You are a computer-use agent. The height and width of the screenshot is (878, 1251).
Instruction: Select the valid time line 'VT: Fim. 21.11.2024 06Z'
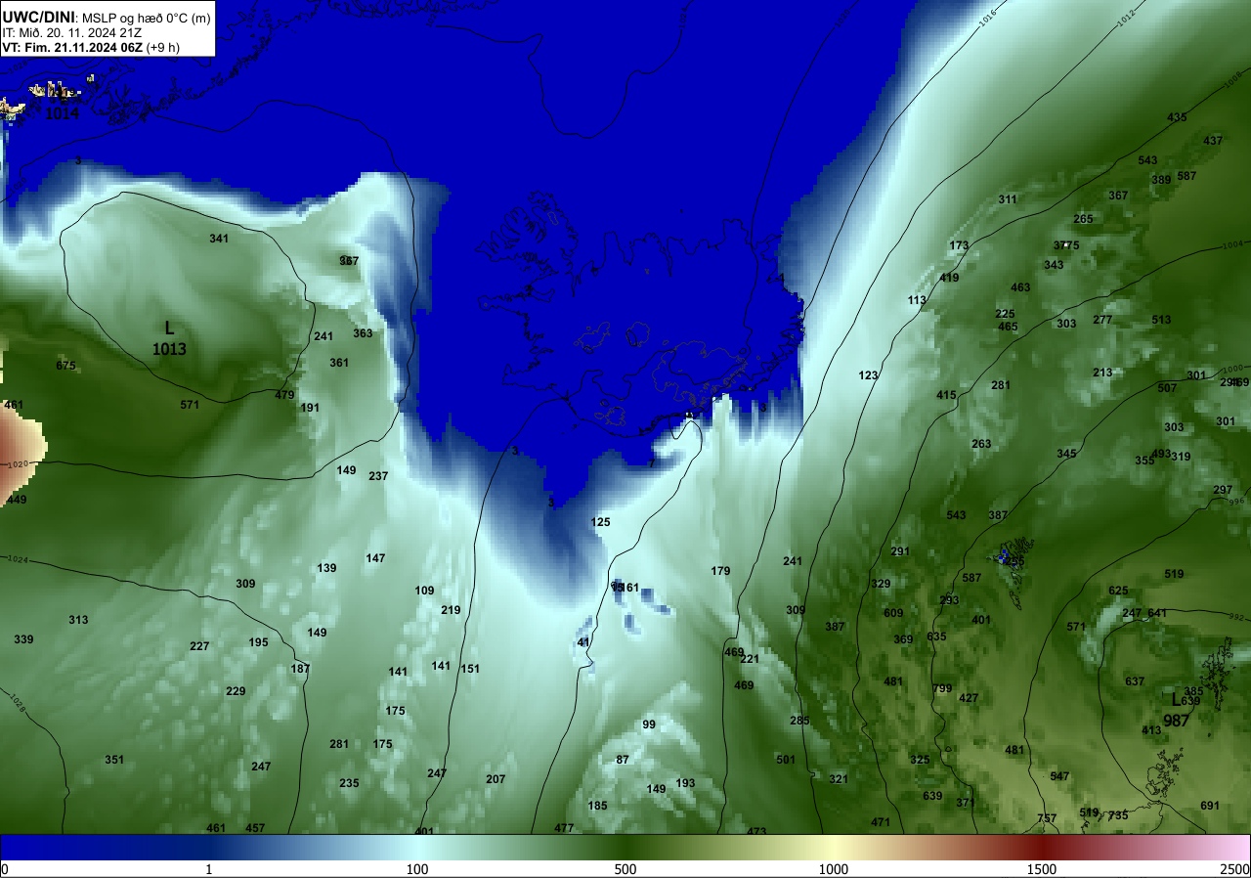click(x=71, y=46)
